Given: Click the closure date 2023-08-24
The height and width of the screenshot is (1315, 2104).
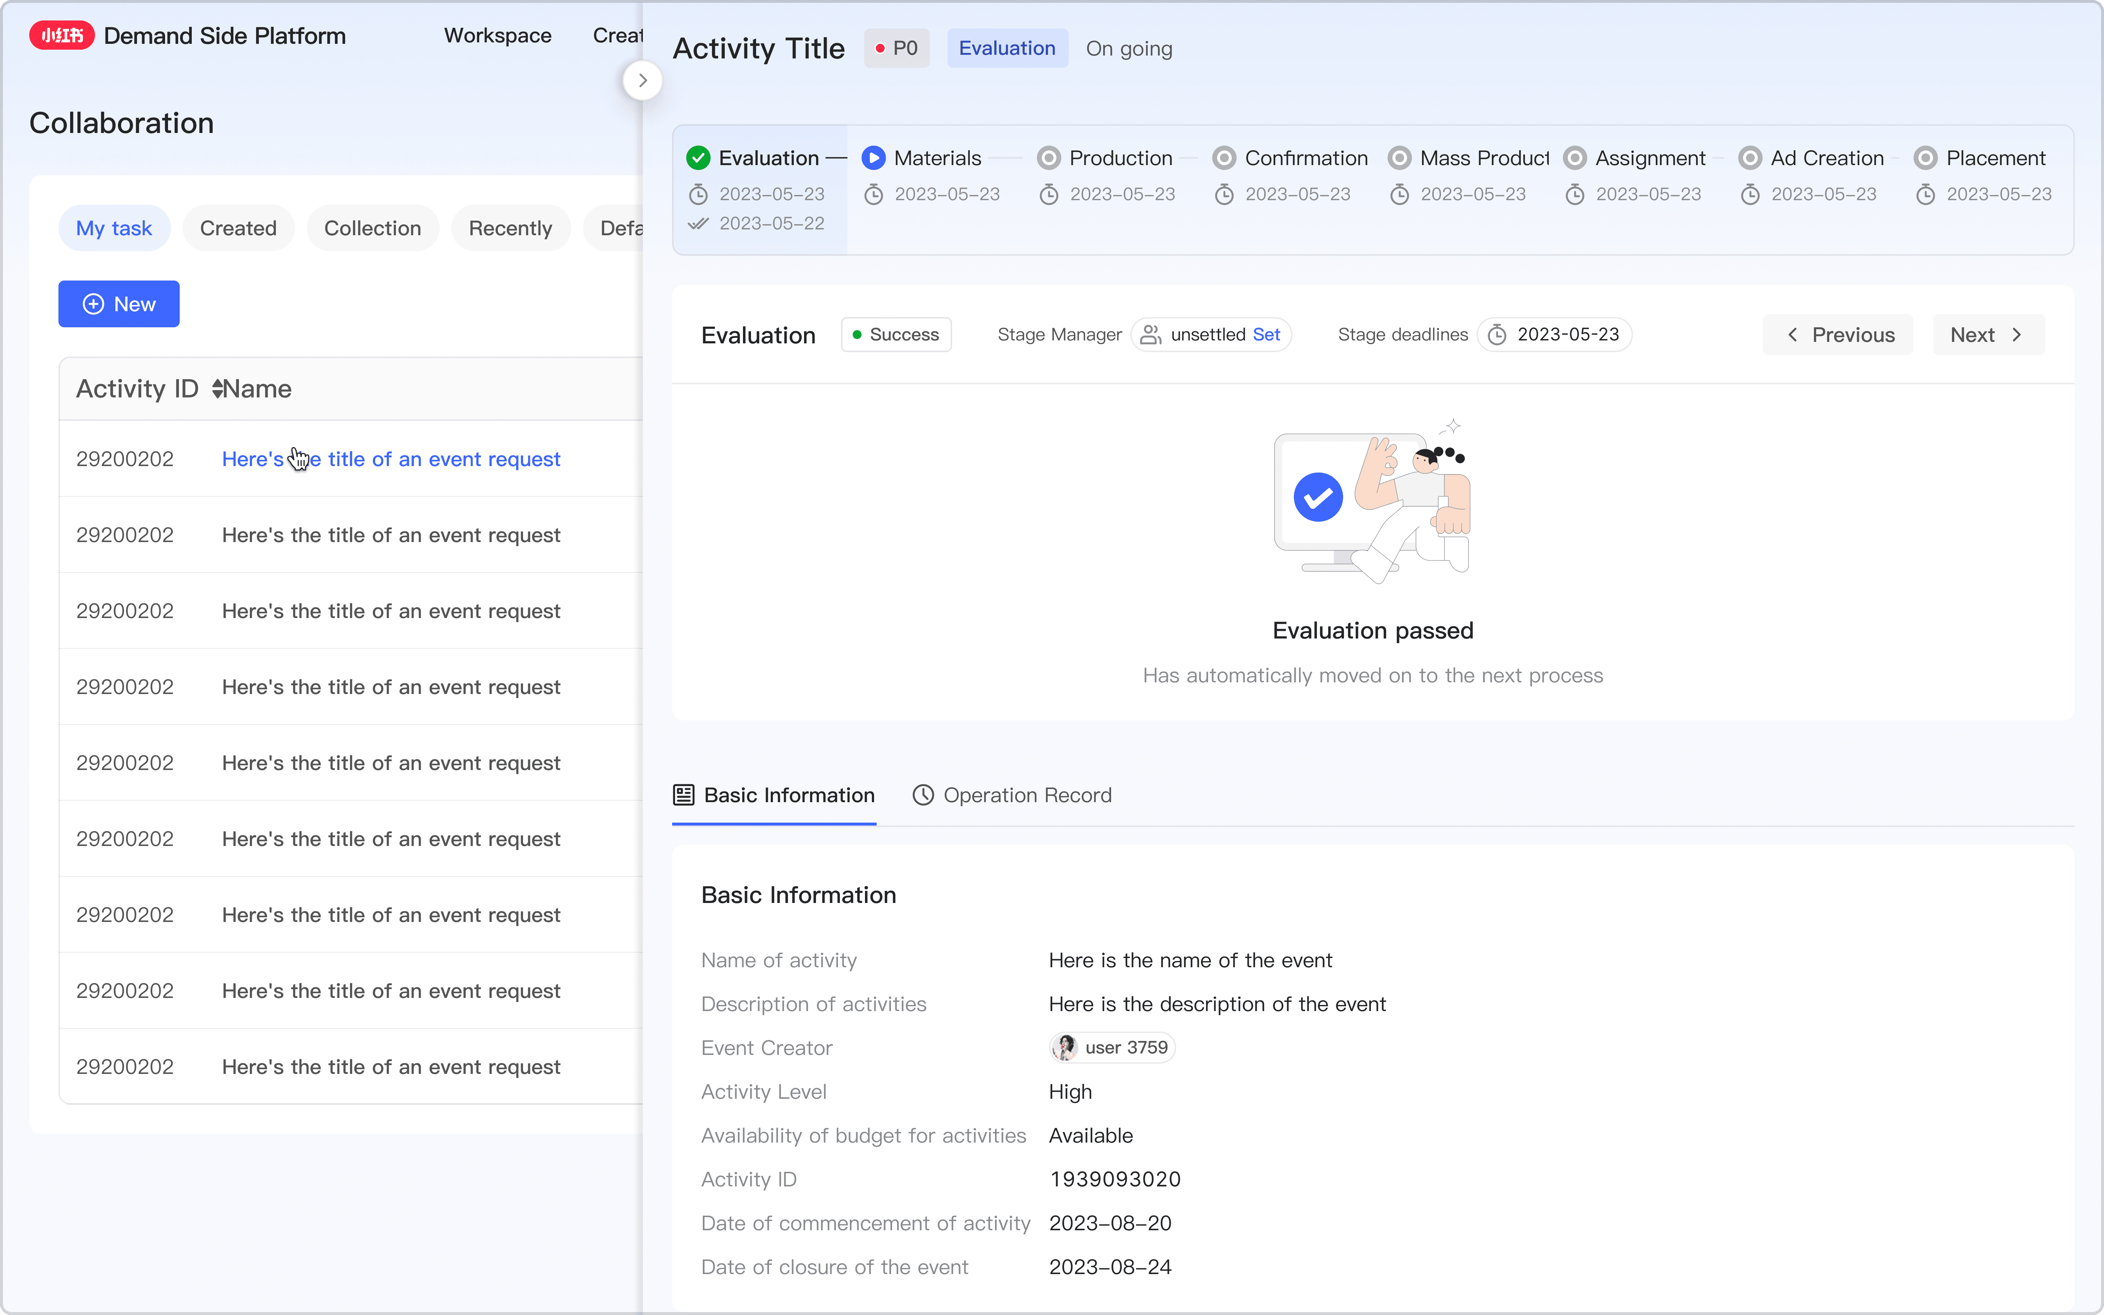Looking at the screenshot, I should pos(1110,1267).
